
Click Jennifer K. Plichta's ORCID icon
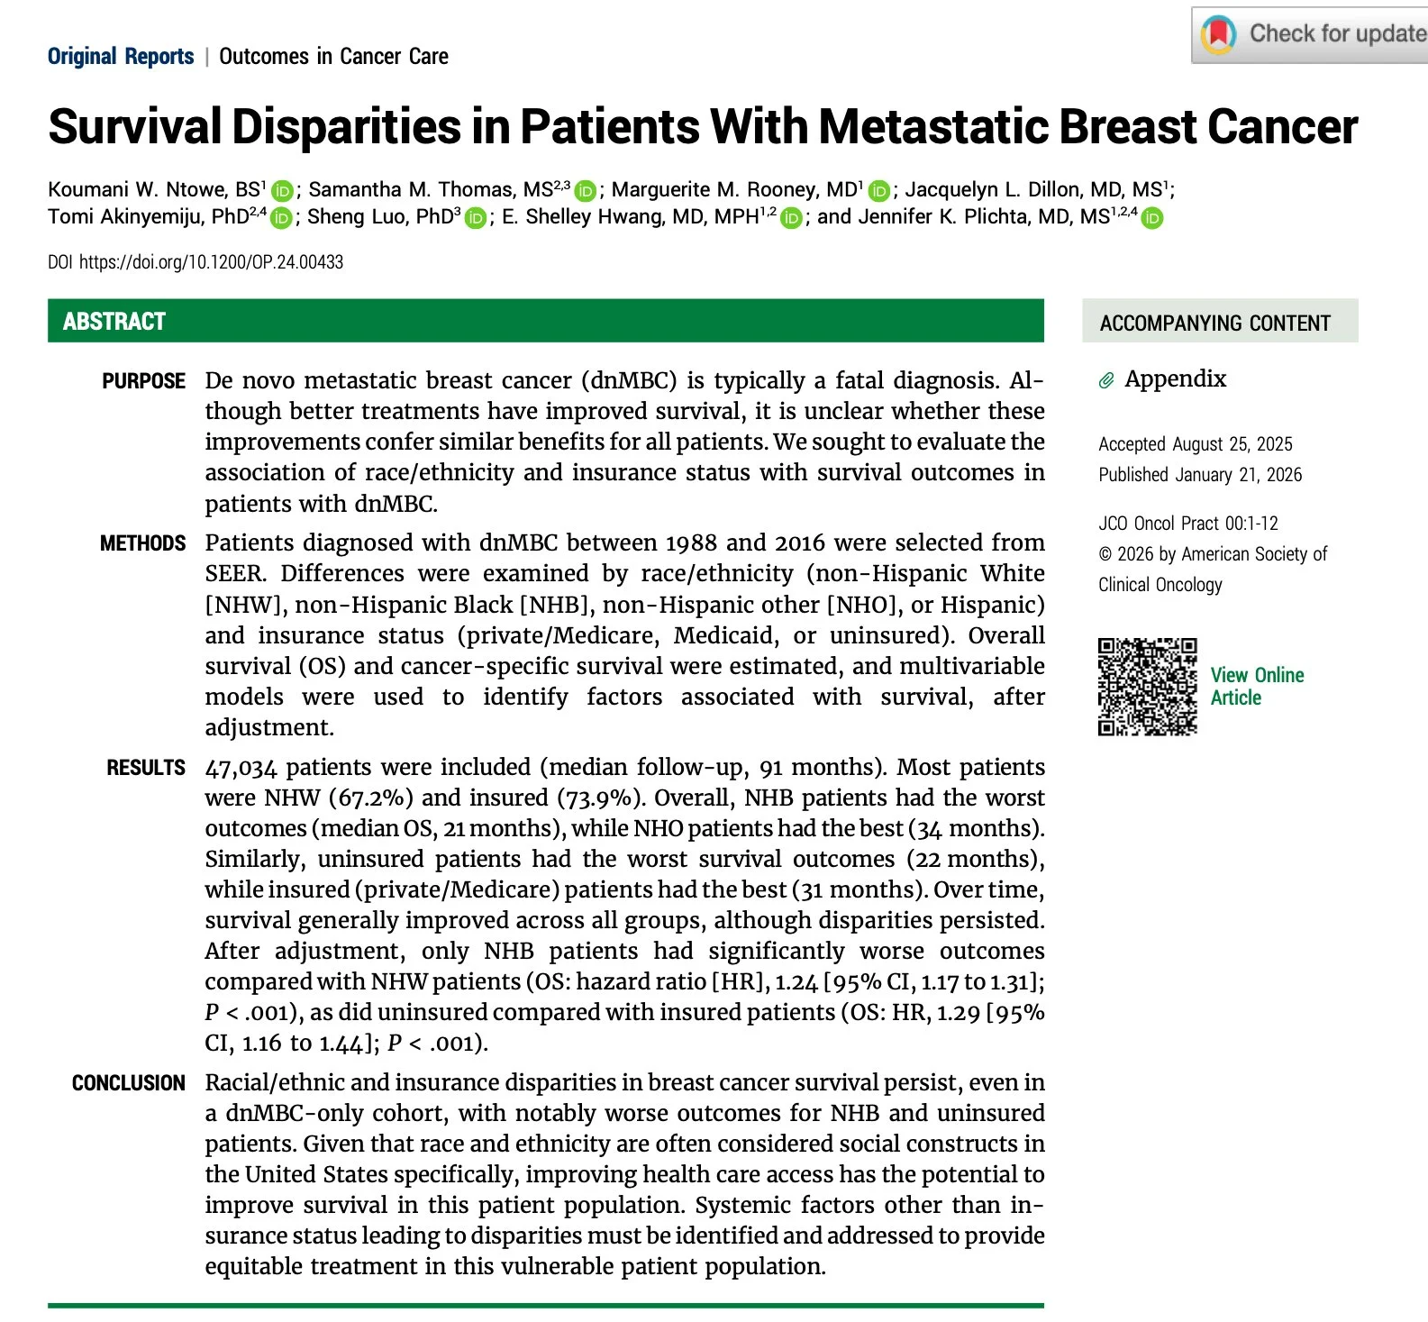[1152, 218]
